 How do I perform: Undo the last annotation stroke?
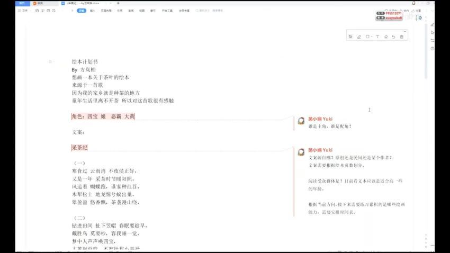(393, 37)
